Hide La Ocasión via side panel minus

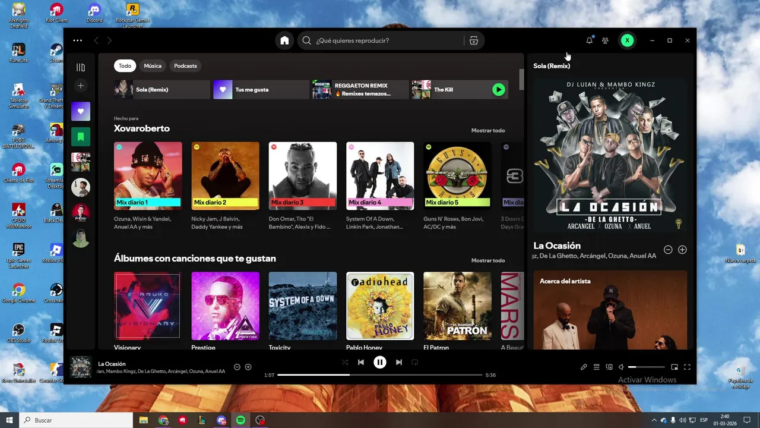point(668,250)
